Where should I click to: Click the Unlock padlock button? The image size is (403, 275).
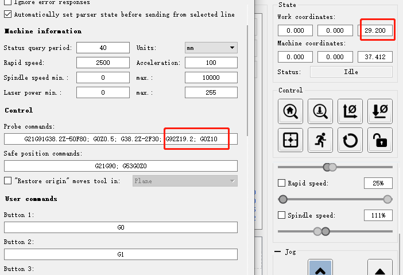coord(379,140)
